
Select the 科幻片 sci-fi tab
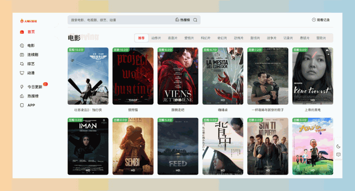[x=205, y=38]
